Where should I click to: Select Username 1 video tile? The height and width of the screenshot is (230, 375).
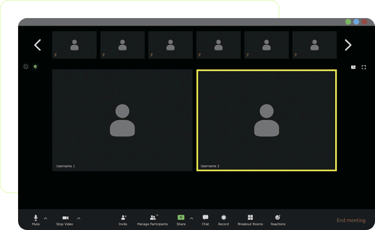[122, 120]
